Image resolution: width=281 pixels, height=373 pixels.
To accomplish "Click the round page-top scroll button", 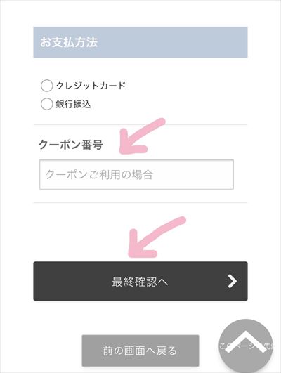I will [246, 346].
